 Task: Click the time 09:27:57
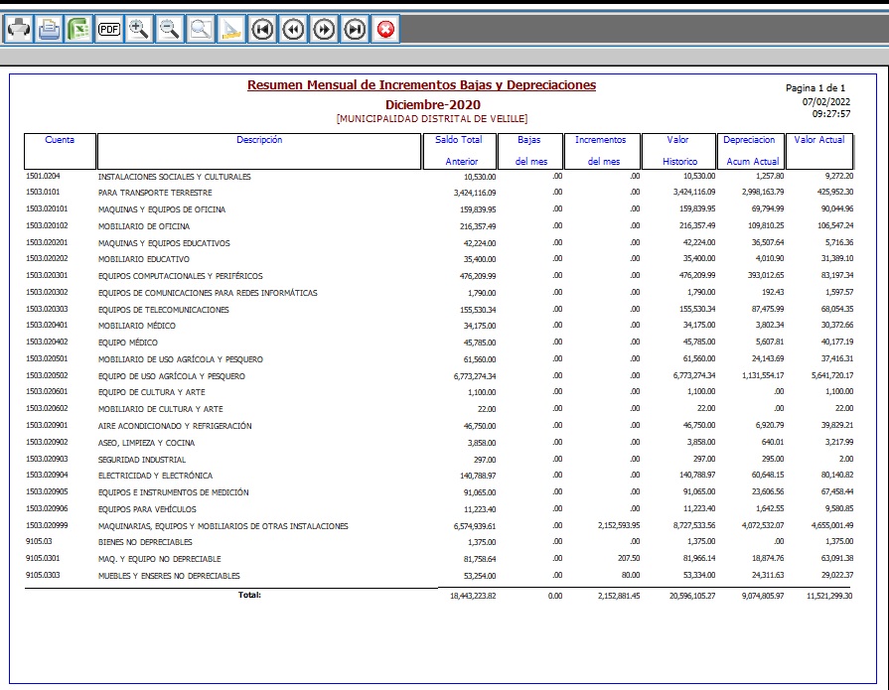831,114
